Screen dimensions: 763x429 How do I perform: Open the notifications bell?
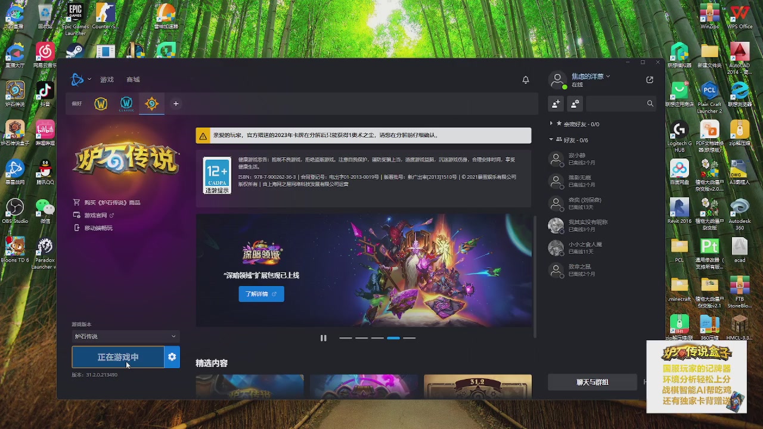tap(526, 79)
